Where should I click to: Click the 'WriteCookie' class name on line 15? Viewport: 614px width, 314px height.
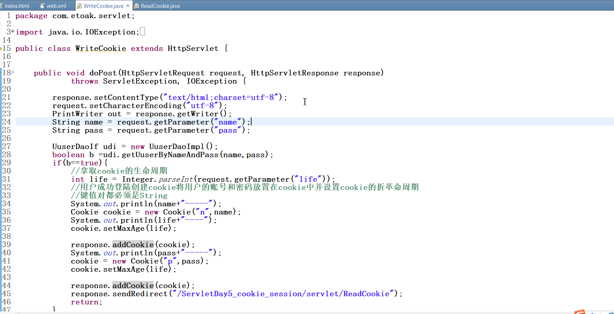point(101,48)
